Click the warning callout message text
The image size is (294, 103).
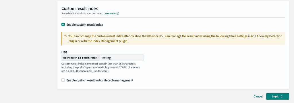click(x=175, y=39)
